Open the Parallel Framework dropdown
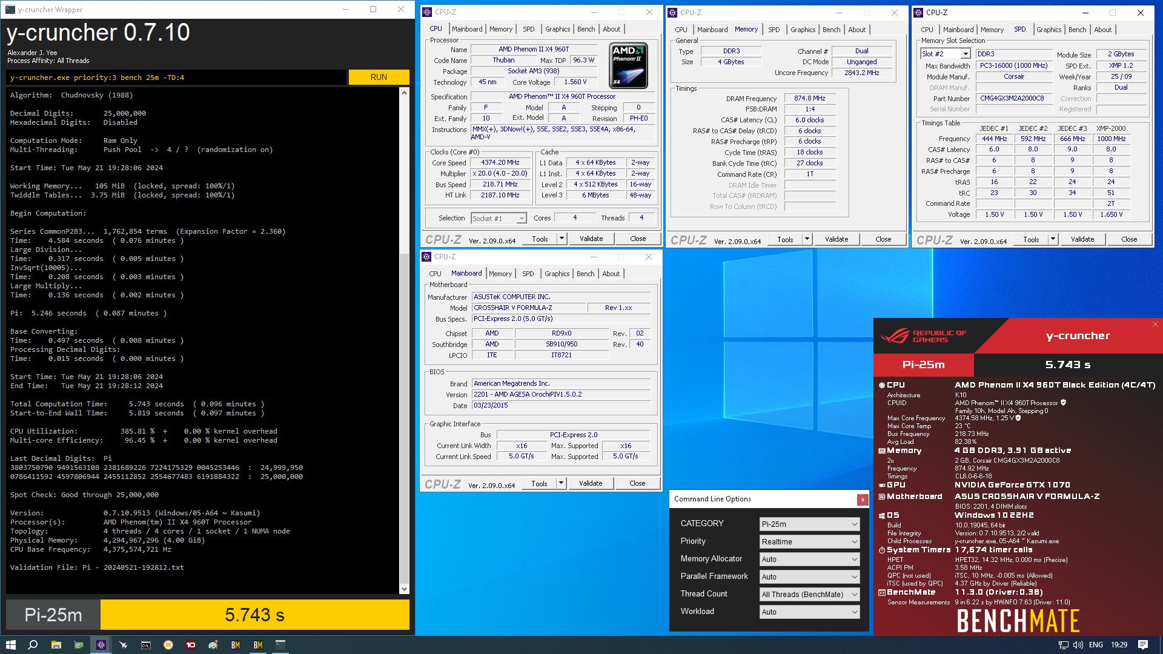 tap(809, 577)
